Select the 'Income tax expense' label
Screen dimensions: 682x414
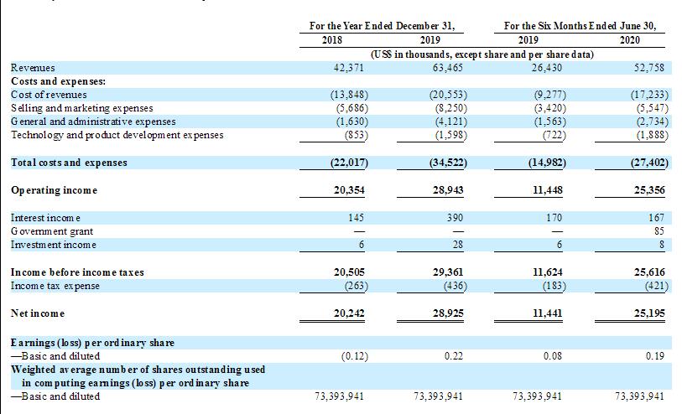55,286
